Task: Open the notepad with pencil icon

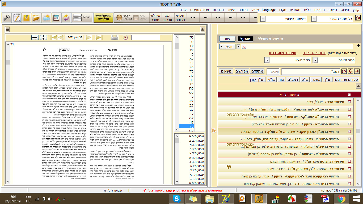Action: point(16,18)
